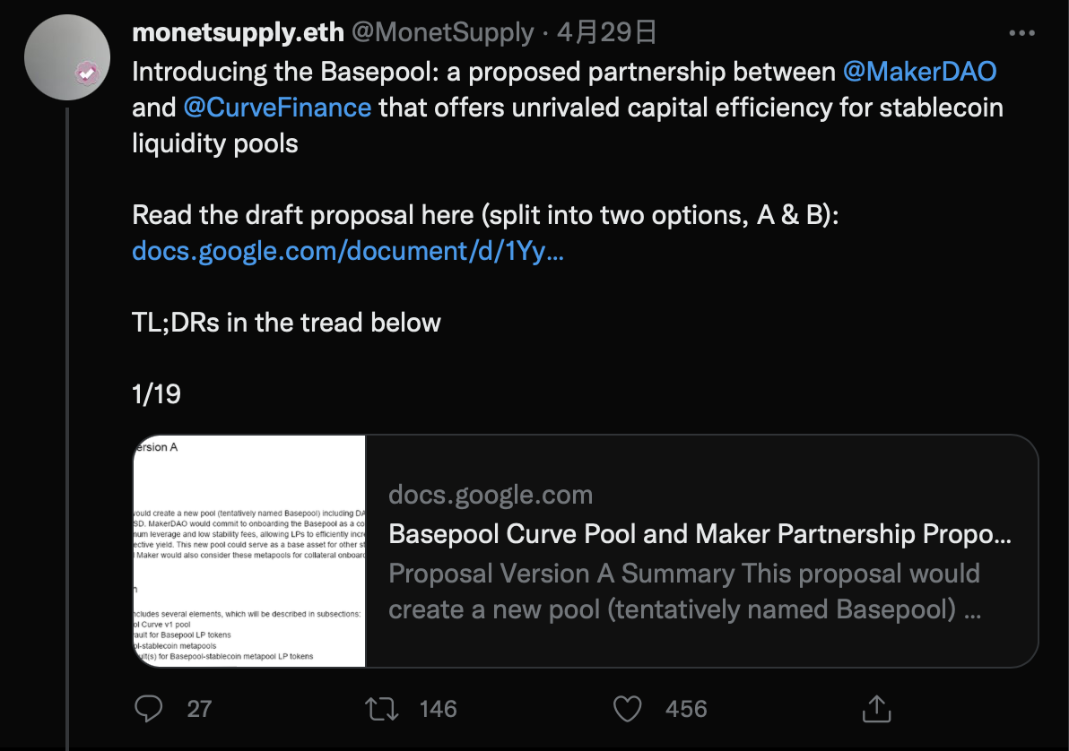Click the reply speech bubble icon
Screen dimensions: 1069x751
tap(148, 709)
